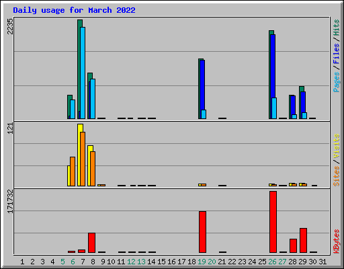Click x-axis day label 3
Image resolution: width=344 pixels, height=269 pixels.
pyautogui.click(x=42, y=262)
